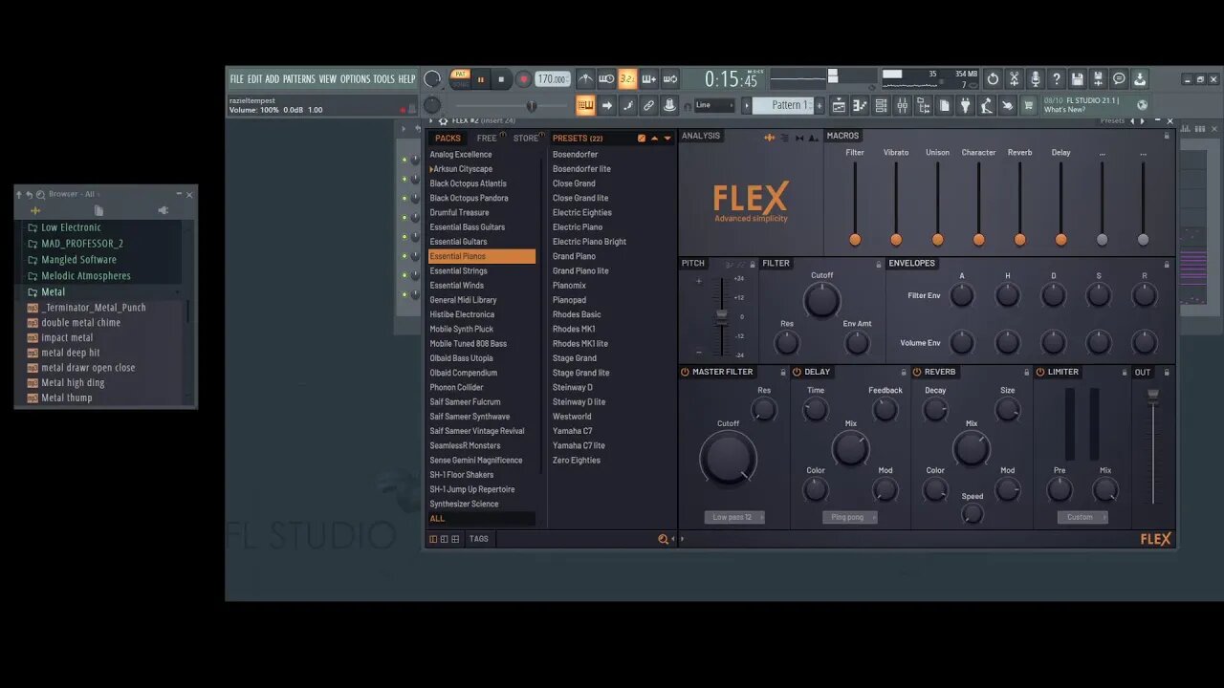Click the Browser file document icon
Viewport: 1224px width, 688px height.
coord(98,210)
